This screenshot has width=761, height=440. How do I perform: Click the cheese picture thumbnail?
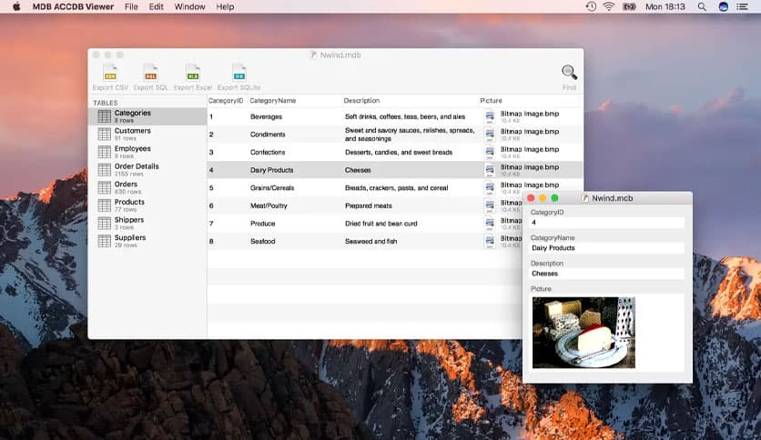583,333
